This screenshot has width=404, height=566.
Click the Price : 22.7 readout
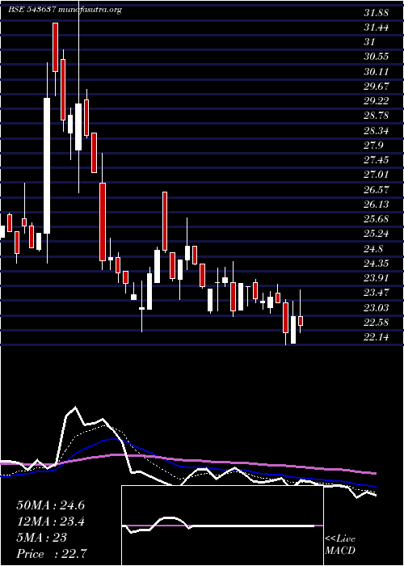(x=52, y=554)
